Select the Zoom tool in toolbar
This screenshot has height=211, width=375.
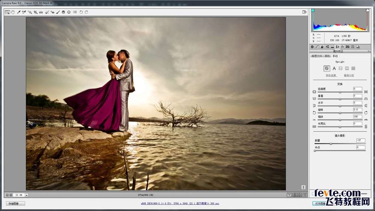(x=7, y=12)
